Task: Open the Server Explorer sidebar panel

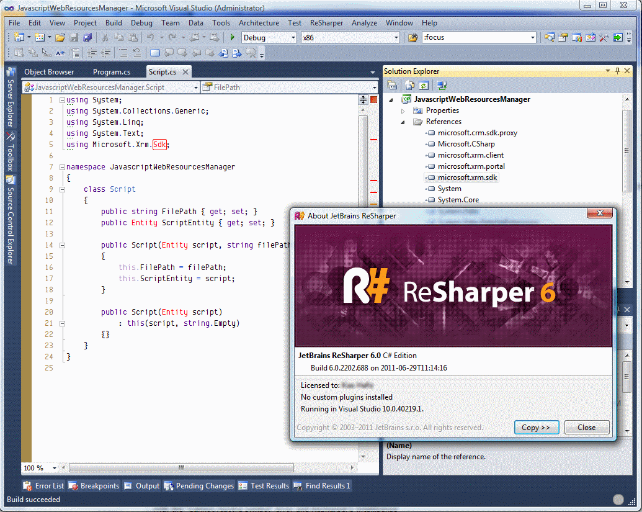Action: (10, 99)
